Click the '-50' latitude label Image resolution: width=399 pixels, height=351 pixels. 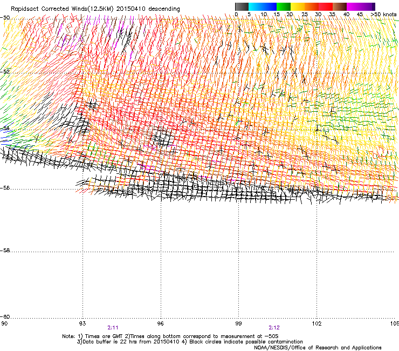tap(5, 18)
